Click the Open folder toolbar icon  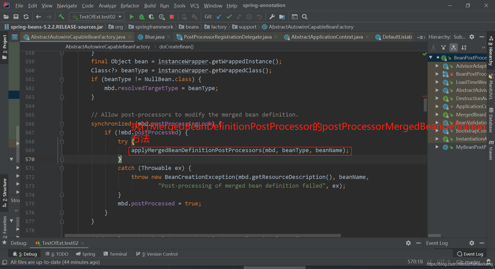[x=6, y=17]
